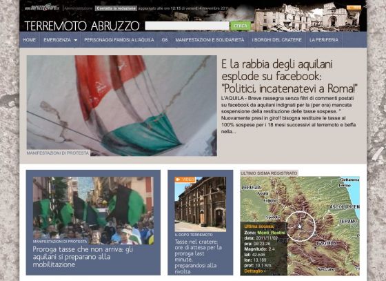
Task: Expand the EMERGENZA dropdown arrow
Action: (x=76, y=40)
